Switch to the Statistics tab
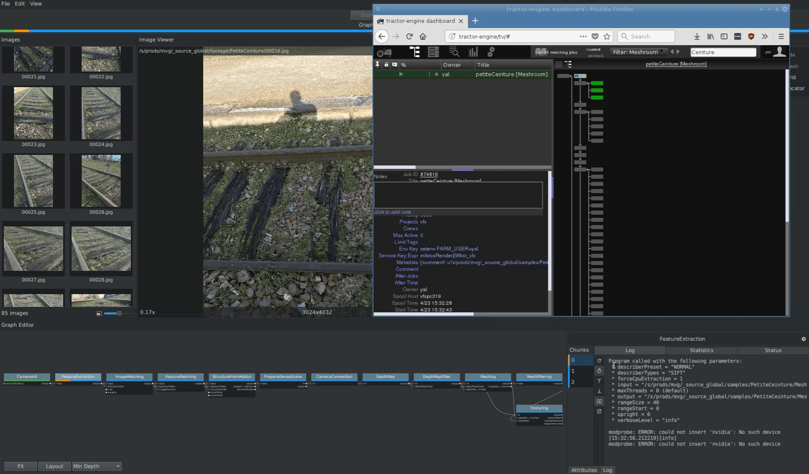This screenshot has width=809, height=474. point(701,350)
